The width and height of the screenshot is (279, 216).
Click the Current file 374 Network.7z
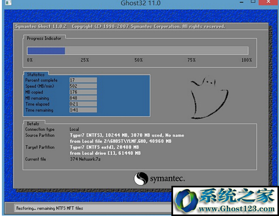tap(85, 159)
